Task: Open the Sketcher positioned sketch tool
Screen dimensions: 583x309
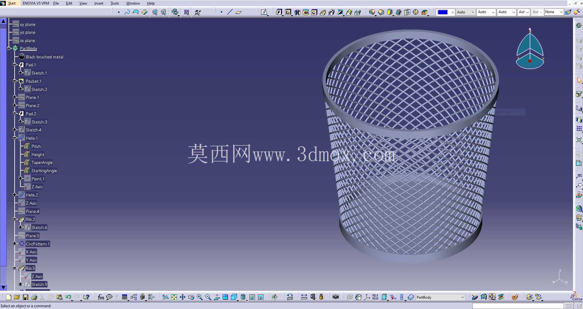Action: [x=264, y=12]
